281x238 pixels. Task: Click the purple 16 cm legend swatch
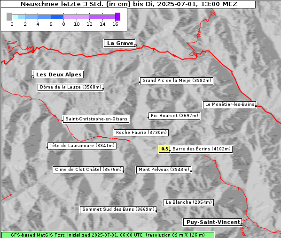tap(118, 16)
